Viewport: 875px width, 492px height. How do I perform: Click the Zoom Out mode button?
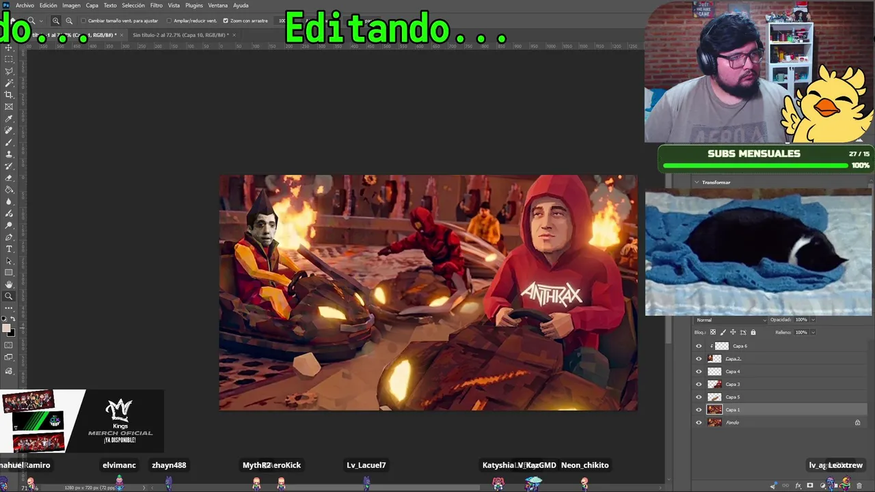click(69, 20)
